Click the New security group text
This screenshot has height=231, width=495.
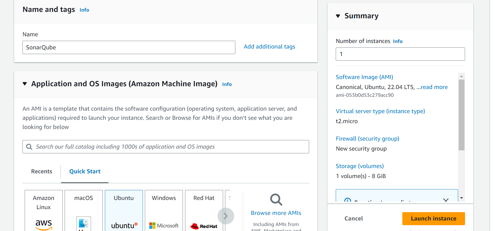pos(361,149)
